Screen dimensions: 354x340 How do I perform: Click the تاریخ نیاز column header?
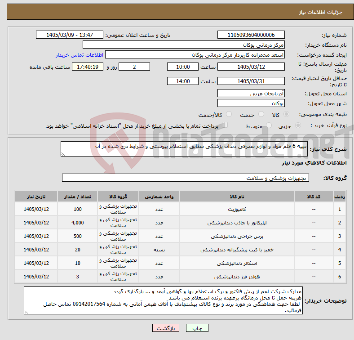(x=36, y=197)
